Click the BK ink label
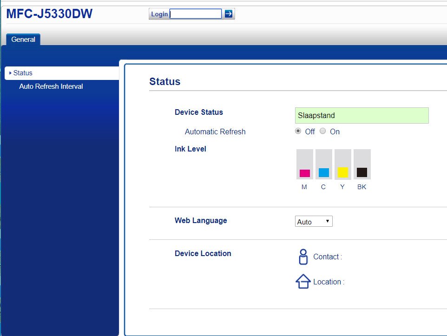447x336 pixels. click(362, 187)
